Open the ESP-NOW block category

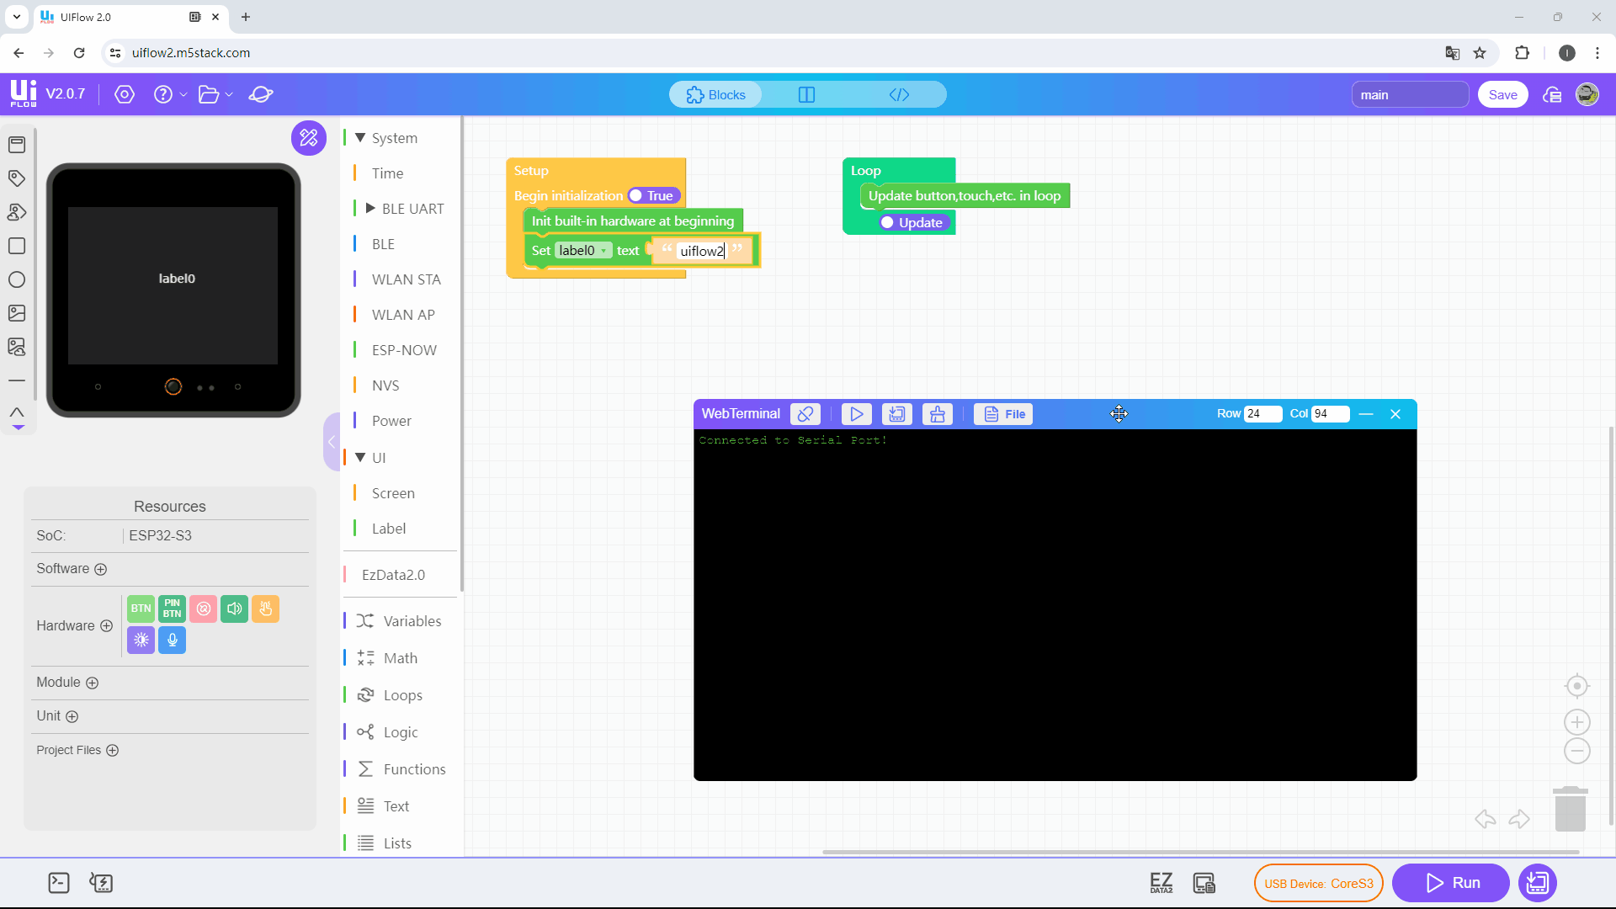coord(404,350)
